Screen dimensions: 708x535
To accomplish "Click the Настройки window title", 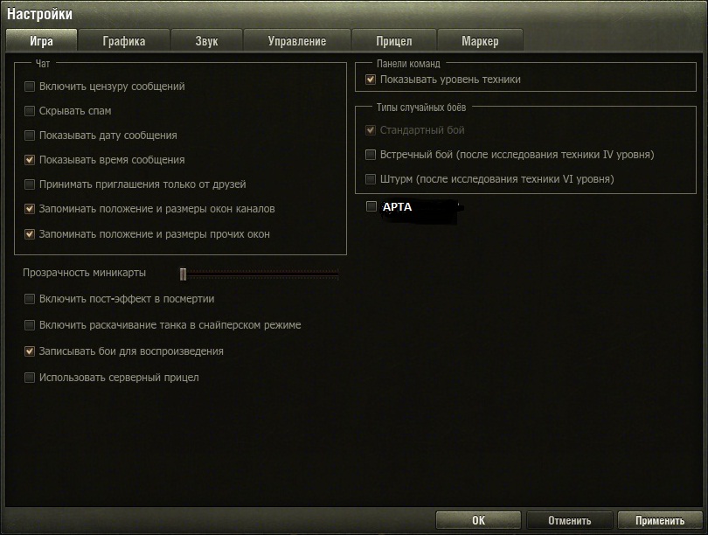I will click(x=39, y=14).
